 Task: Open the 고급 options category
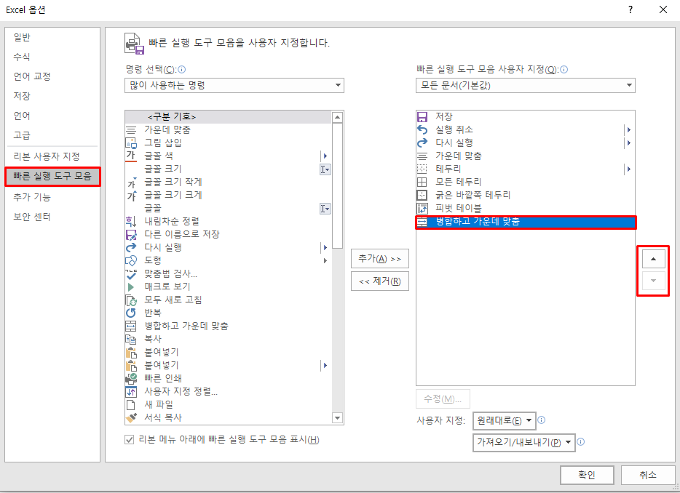click(x=22, y=135)
